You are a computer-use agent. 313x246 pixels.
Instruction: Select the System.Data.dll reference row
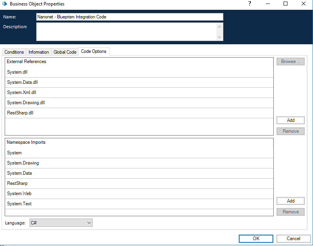139,82
